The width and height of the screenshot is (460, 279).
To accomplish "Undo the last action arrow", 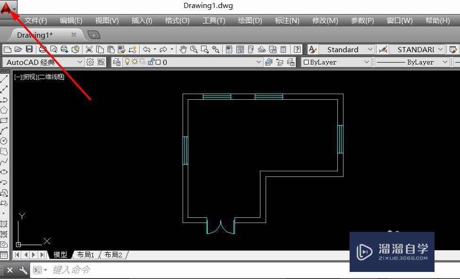I will coord(147,49).
